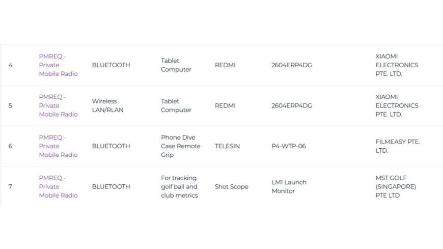
Task: Click BLUETOOTH in the TELESIN row
Action: coord(110,146)
